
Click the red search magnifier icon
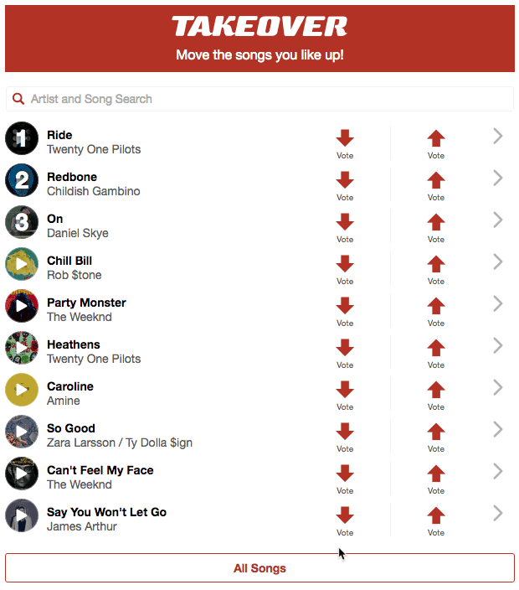tap(18, 99)
